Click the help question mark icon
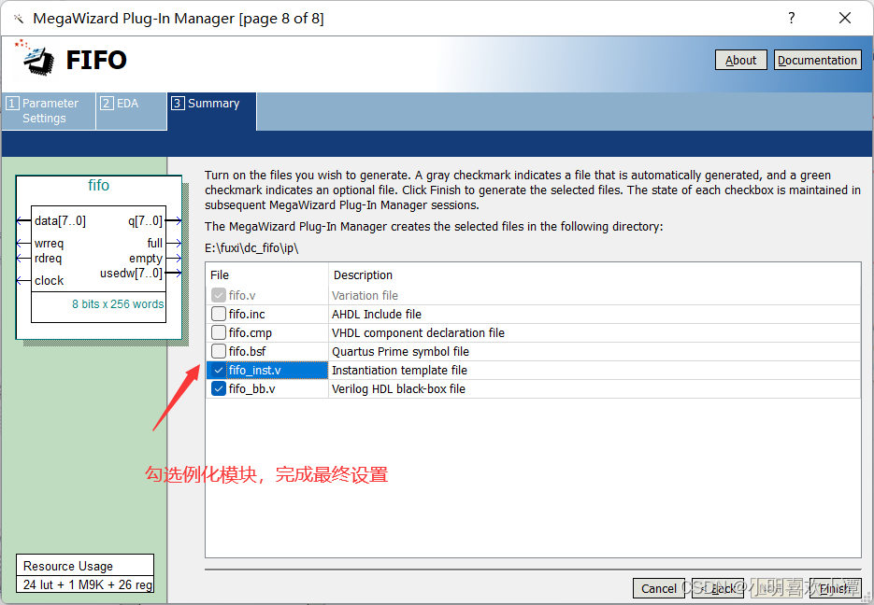Screen dimensions: 874x605 coord(790,17)
